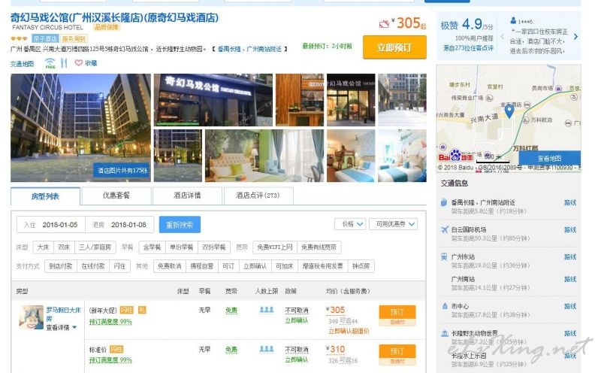Toggle the 钟点房 filter

361,266
